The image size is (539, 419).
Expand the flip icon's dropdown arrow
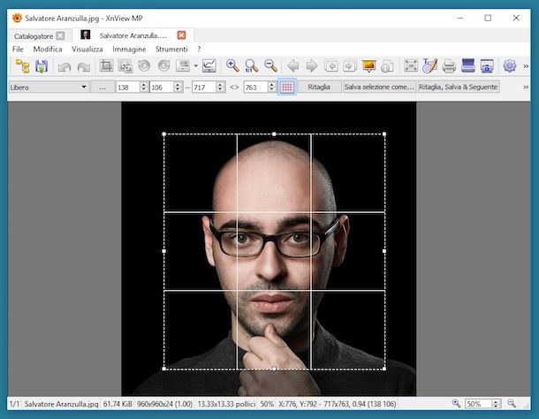click(195, 65)
